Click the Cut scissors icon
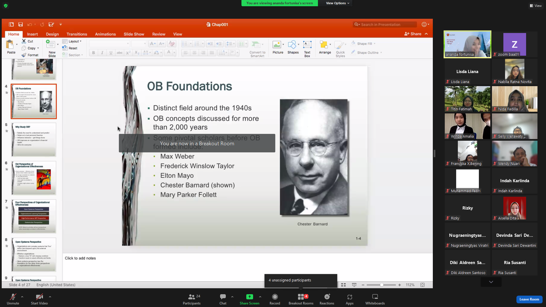Image resolution: width=546 pixels, height=307 pixels. pos(24,41)
